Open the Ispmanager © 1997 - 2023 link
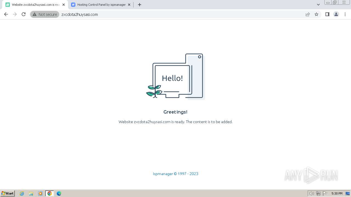The width and height of the screenshot is (351, 197). pyautogui.click(x=175, y=174)
